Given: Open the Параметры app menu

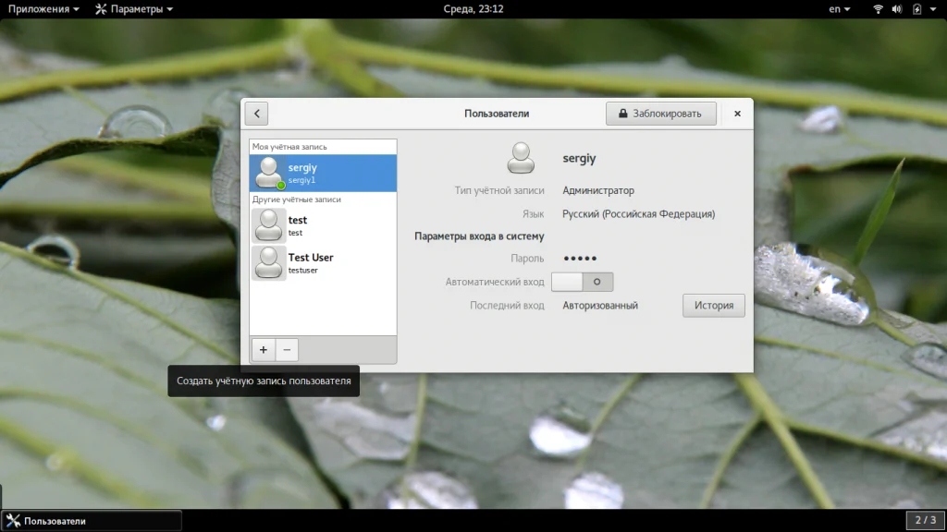Looking at the screenshot, I should (134, 9).
